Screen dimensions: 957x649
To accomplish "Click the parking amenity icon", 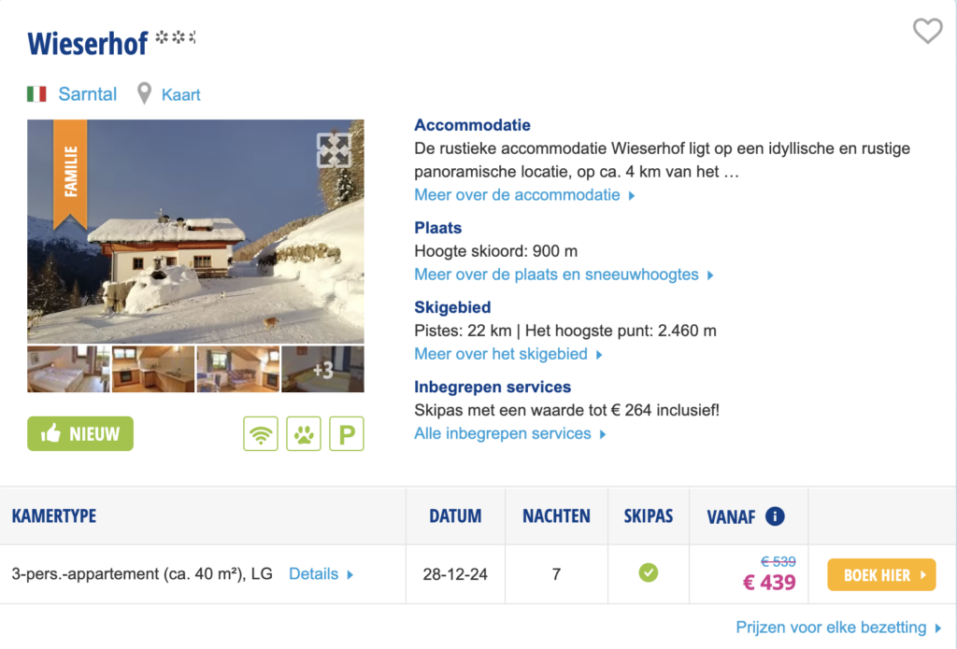I will tap(347, 434).
